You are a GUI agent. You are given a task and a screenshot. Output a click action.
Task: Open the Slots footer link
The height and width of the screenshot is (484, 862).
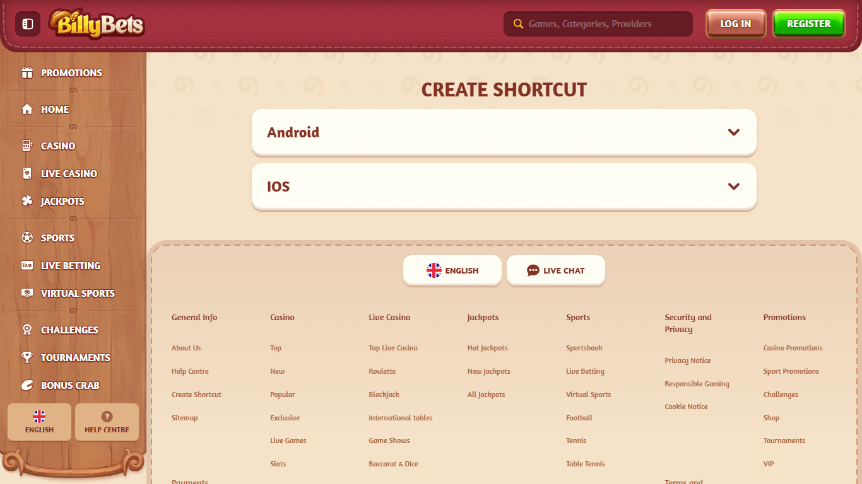click(x=278, y=464)
